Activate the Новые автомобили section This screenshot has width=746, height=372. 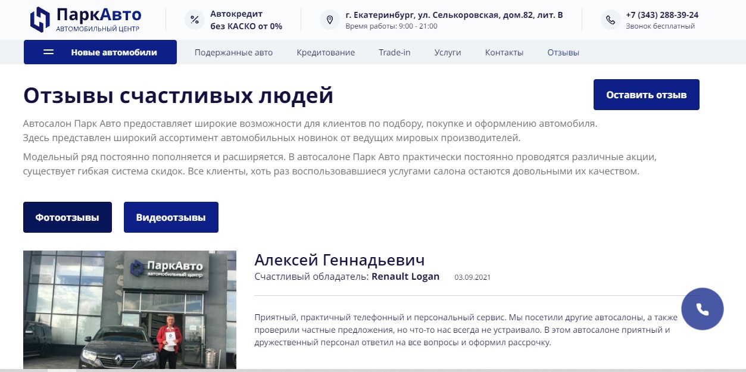114,52
